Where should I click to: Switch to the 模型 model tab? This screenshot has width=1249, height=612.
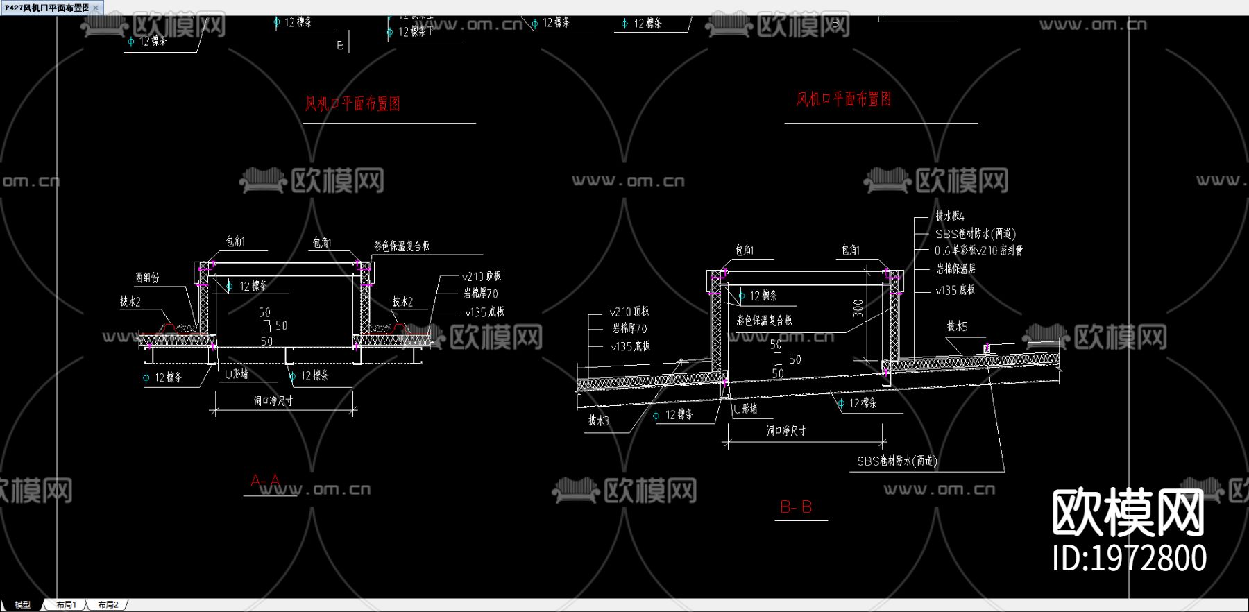click(x=23, y=605)
